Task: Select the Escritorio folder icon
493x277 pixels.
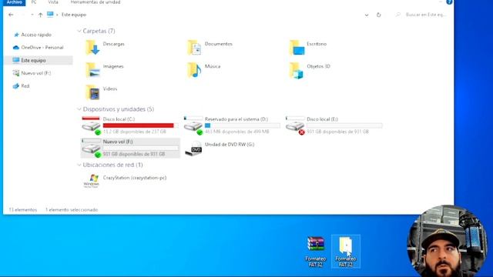Action: tap(297, 48)
